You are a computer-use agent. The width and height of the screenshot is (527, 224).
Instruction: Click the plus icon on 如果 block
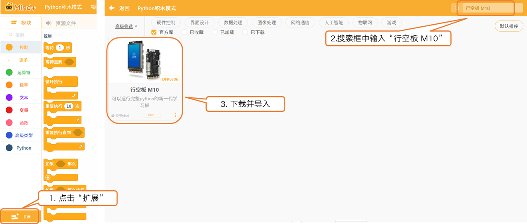click(48, 178)
